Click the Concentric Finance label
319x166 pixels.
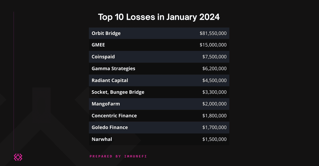tap(114, 116)
